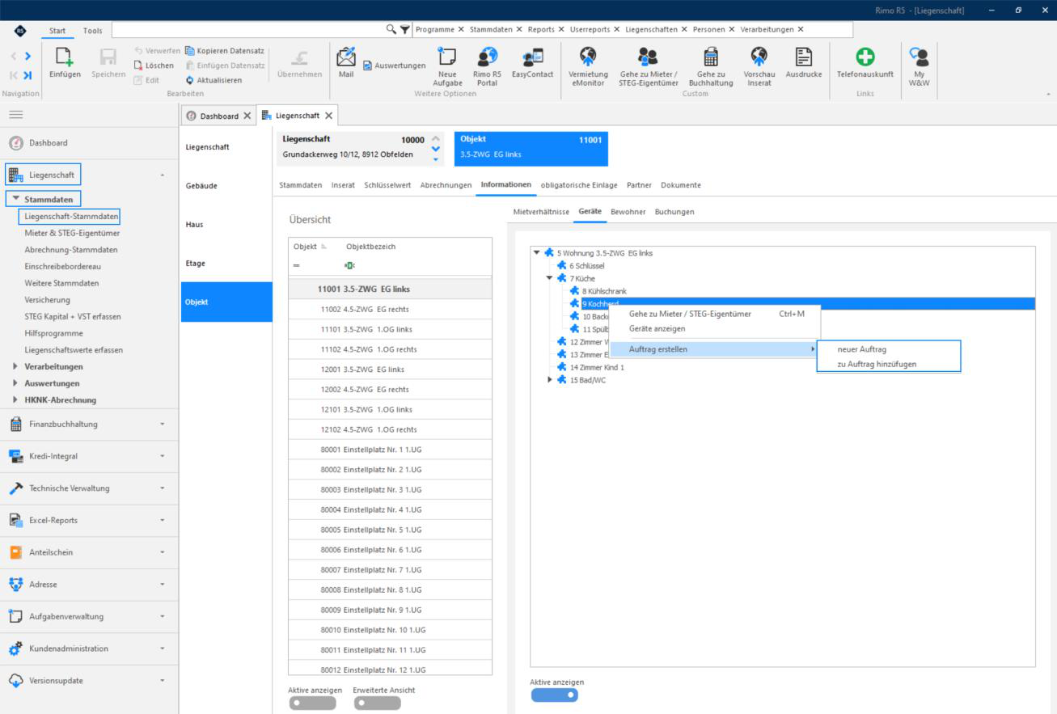The height and width of the screenshot is (714, 1057).
Task: Toggle Aktive anzeigen under device tree
Action: [x=554, y=695]
